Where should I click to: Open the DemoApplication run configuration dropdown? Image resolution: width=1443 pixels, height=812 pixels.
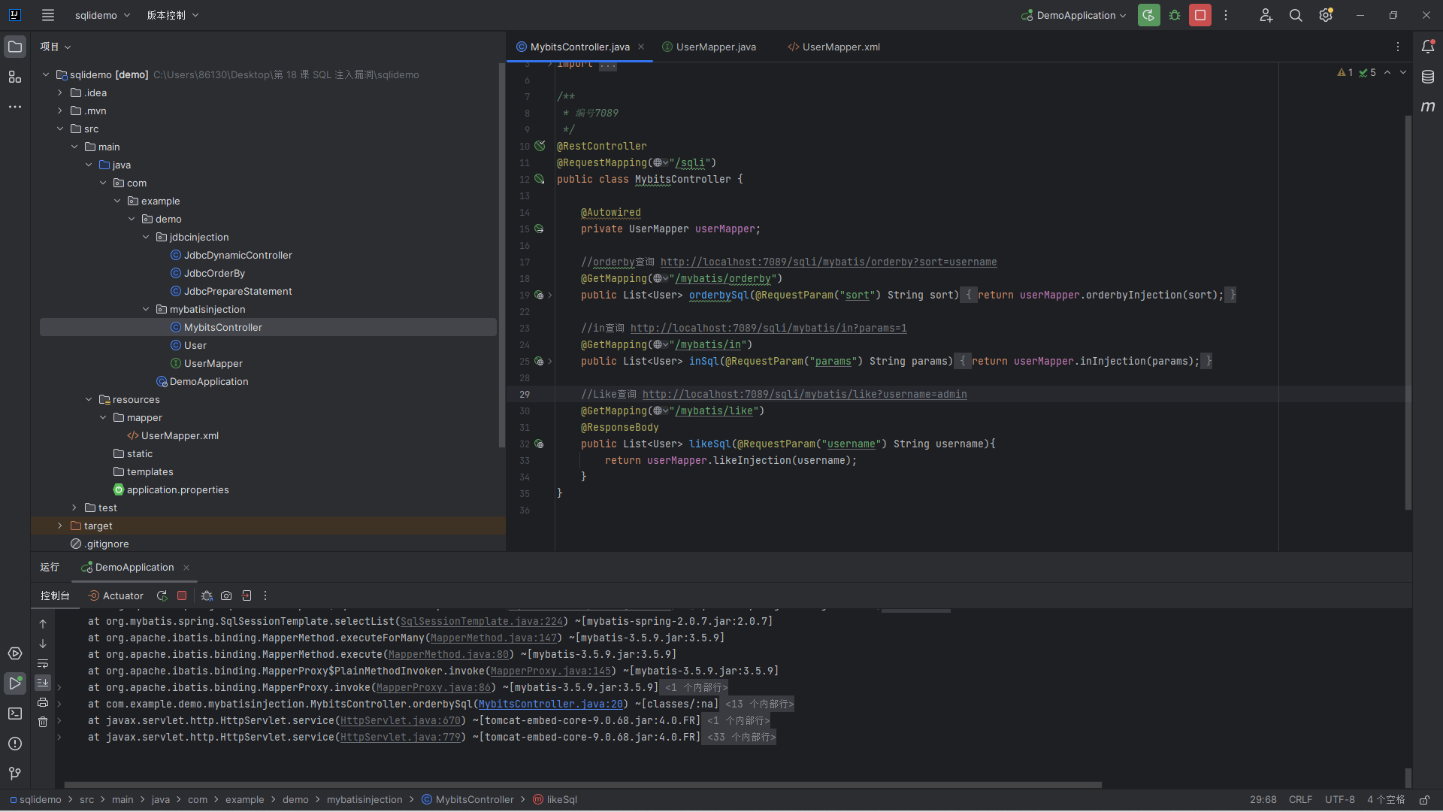tap(1075, 15)
